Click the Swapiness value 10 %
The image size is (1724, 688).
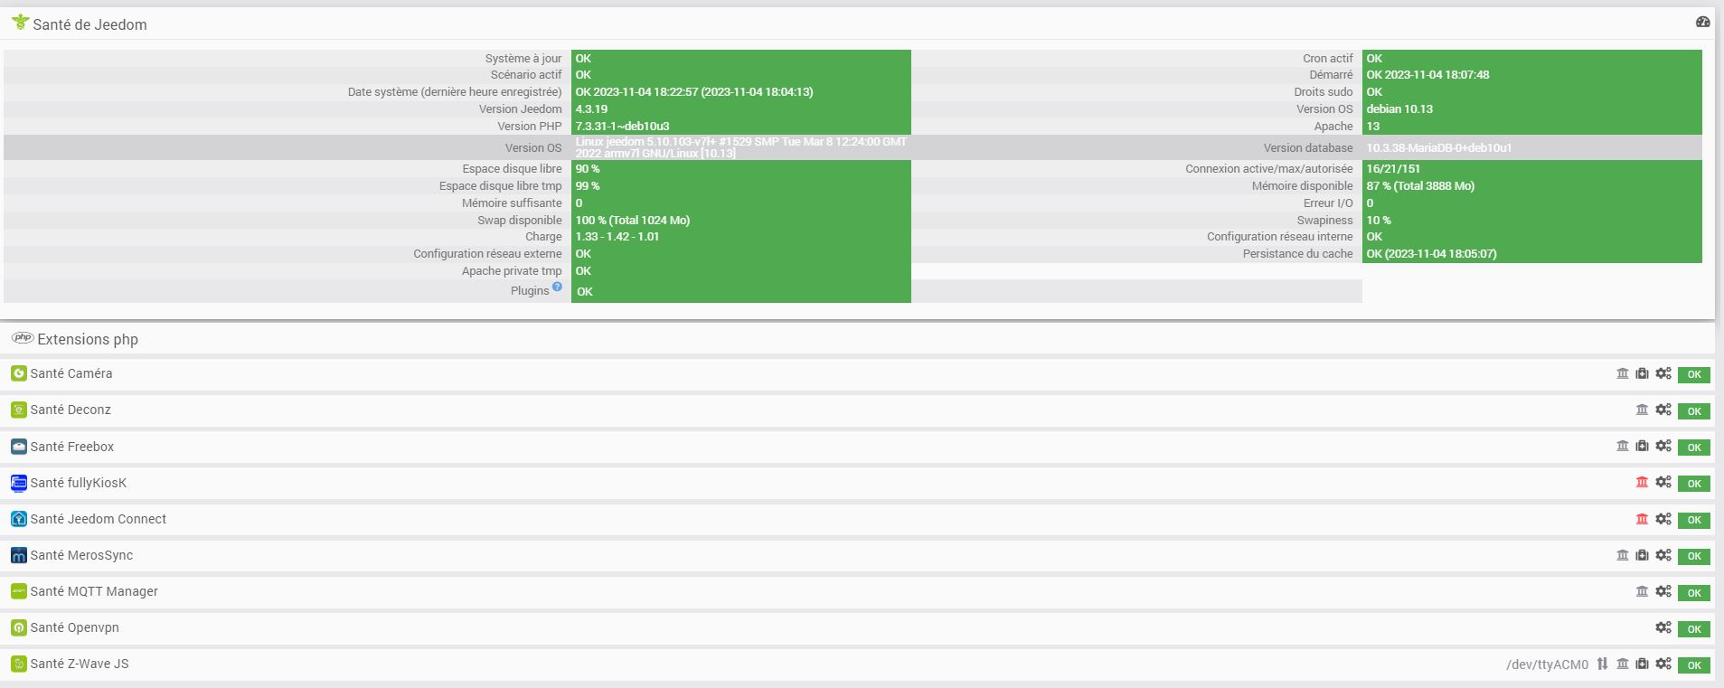point(1379,221)
